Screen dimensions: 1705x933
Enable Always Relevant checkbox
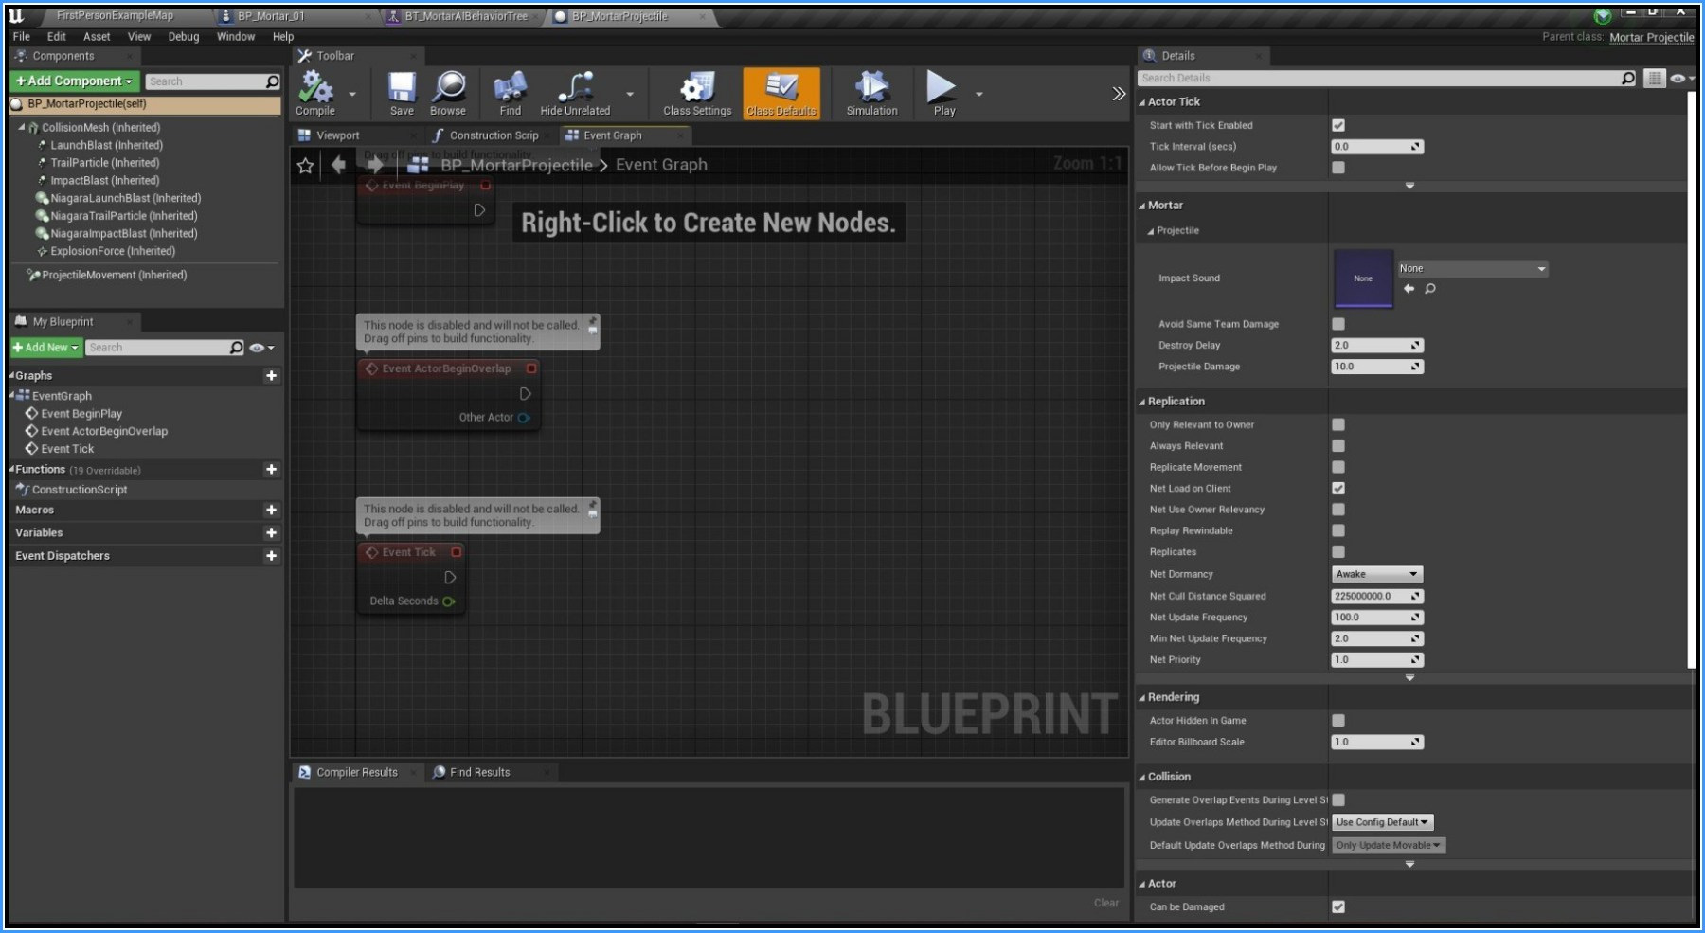pyautogui.click(x=1338, y=446)
